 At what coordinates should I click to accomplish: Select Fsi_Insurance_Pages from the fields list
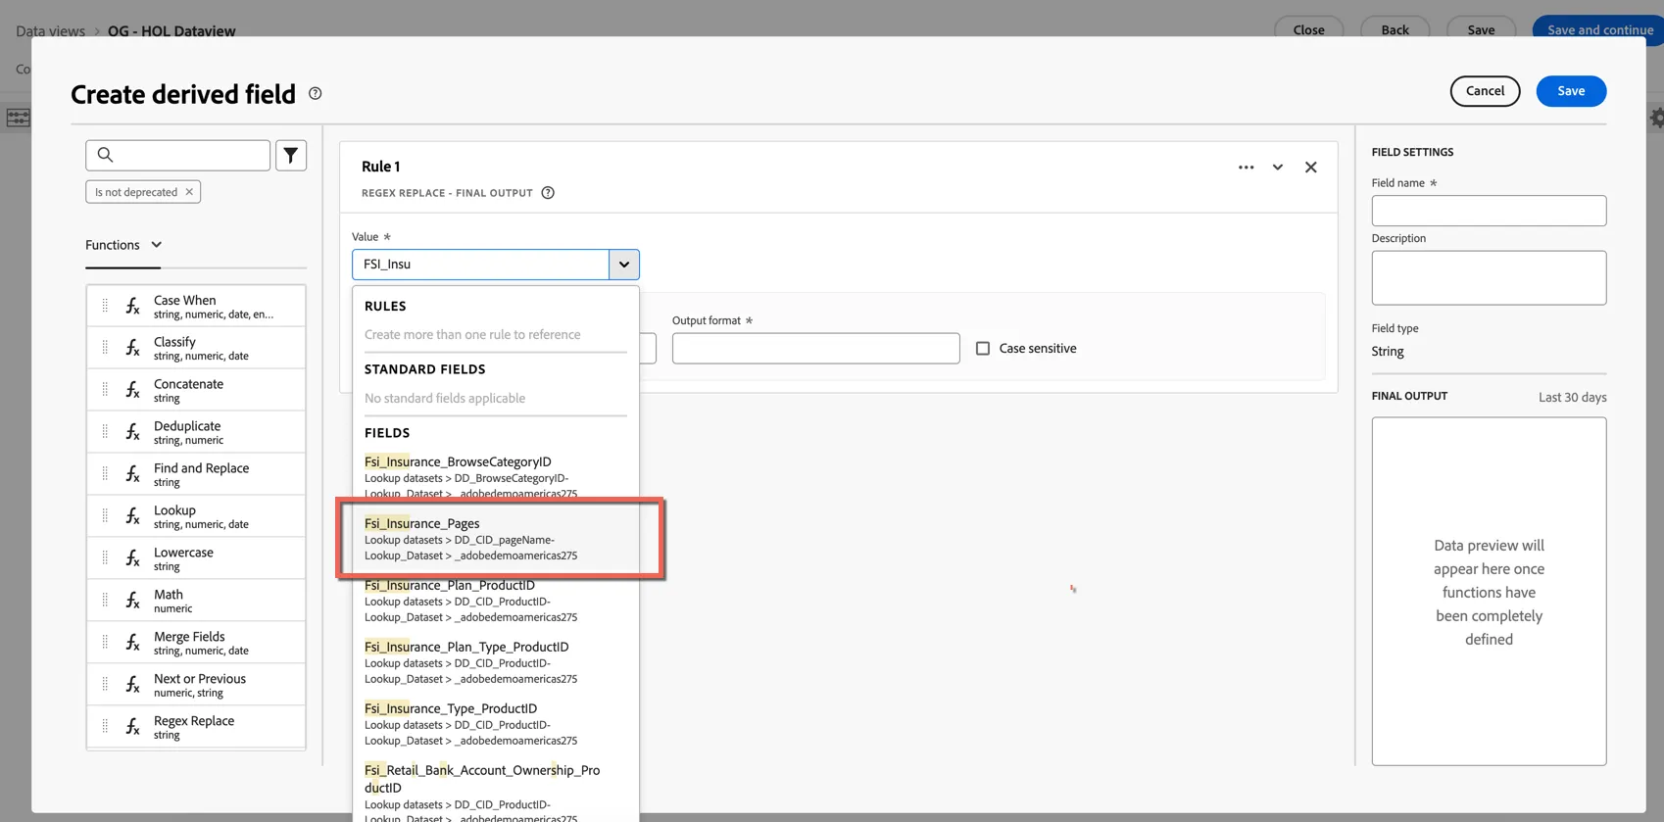[x=496, y=539]
